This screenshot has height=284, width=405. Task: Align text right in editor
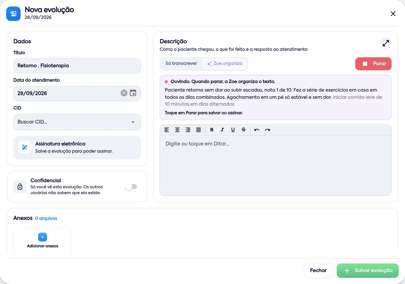(x=188, y=130)
